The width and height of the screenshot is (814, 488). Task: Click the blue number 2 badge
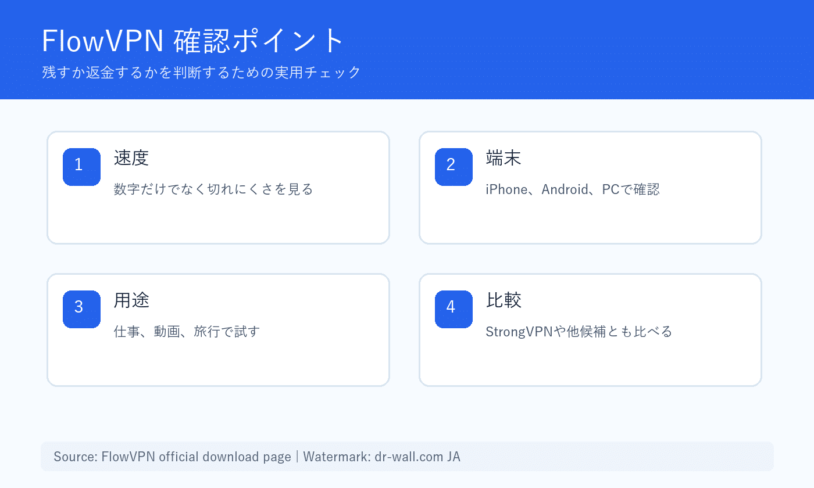tap(454, 167)
